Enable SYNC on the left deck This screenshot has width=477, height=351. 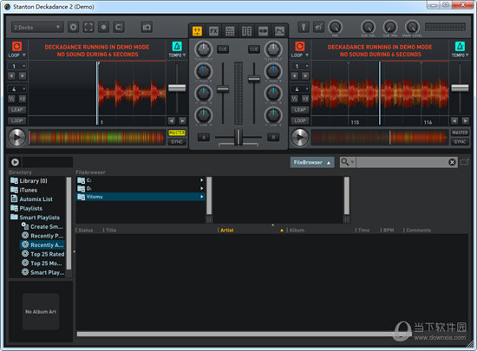(177, 142)
